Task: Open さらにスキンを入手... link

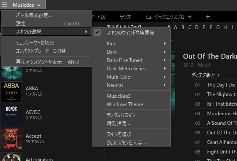Action: click(131, 143)
